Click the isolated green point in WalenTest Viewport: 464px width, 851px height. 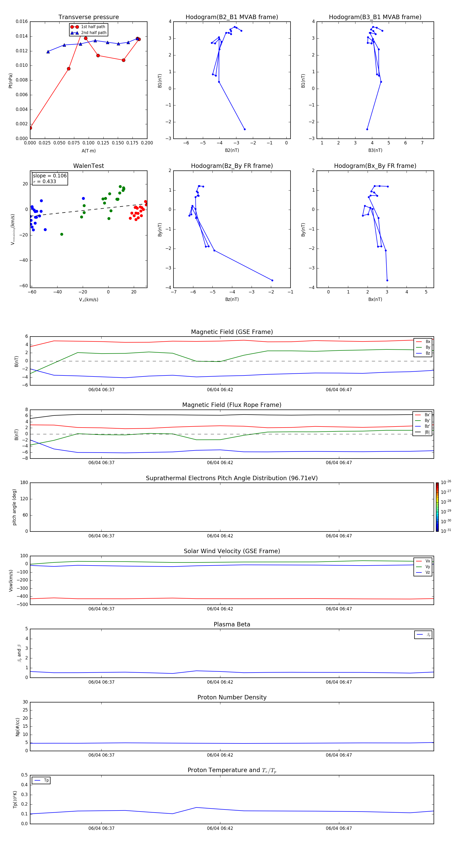62,234
